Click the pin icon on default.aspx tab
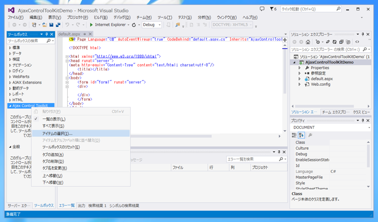 85,34
